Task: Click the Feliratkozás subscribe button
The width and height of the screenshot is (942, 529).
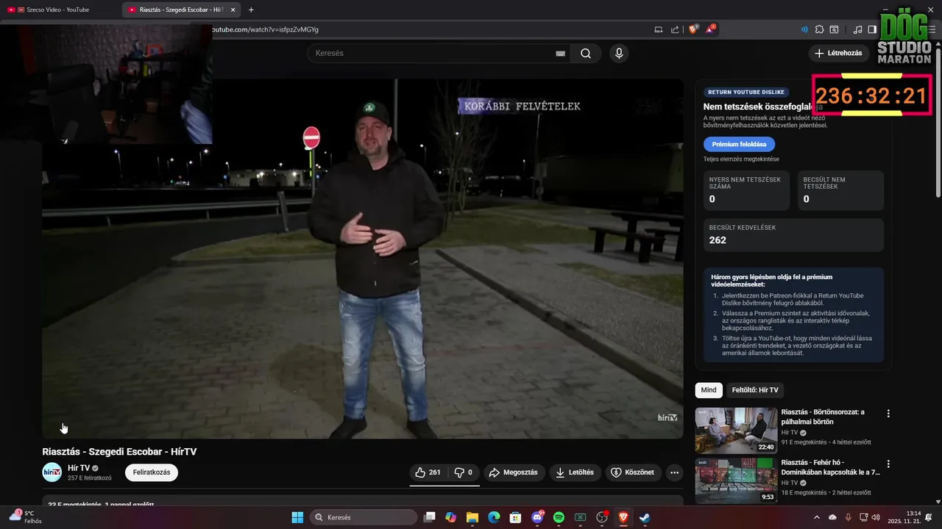Action: point(152,472)
